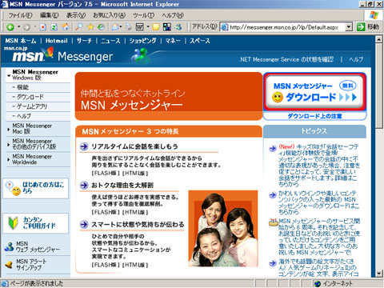Screen dimensions: 384x288
Task: Open the お気に入り(A) menu
Action: tap(109, 15)
